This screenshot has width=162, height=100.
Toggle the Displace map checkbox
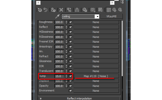pos(70,81)
